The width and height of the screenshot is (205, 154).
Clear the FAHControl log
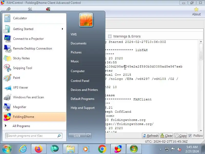coord(167,136)
